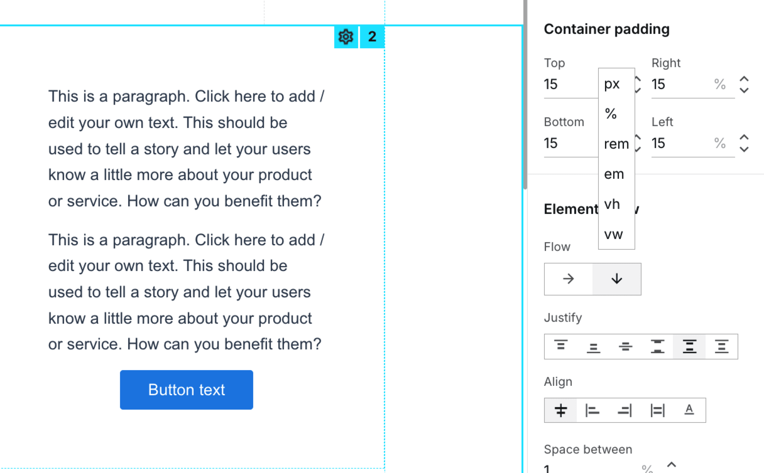The height and width of the screenshot is (473, 764).
Task: Click the blue Button text button
Action: [x=186, y=390]
